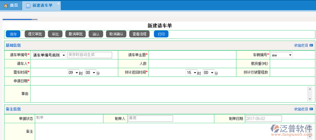Image resolution: width=316 pixels, height=140 pixels.
Task: Click the home icon on 首页 tab
Action: 6,6
